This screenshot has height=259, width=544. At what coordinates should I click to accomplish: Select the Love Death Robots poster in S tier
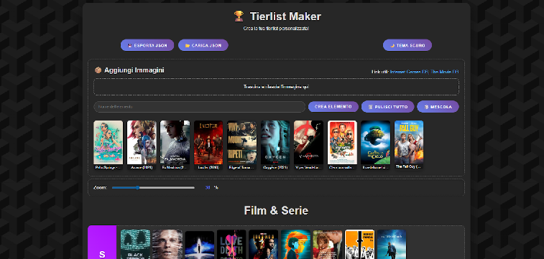tap(231, 245)
